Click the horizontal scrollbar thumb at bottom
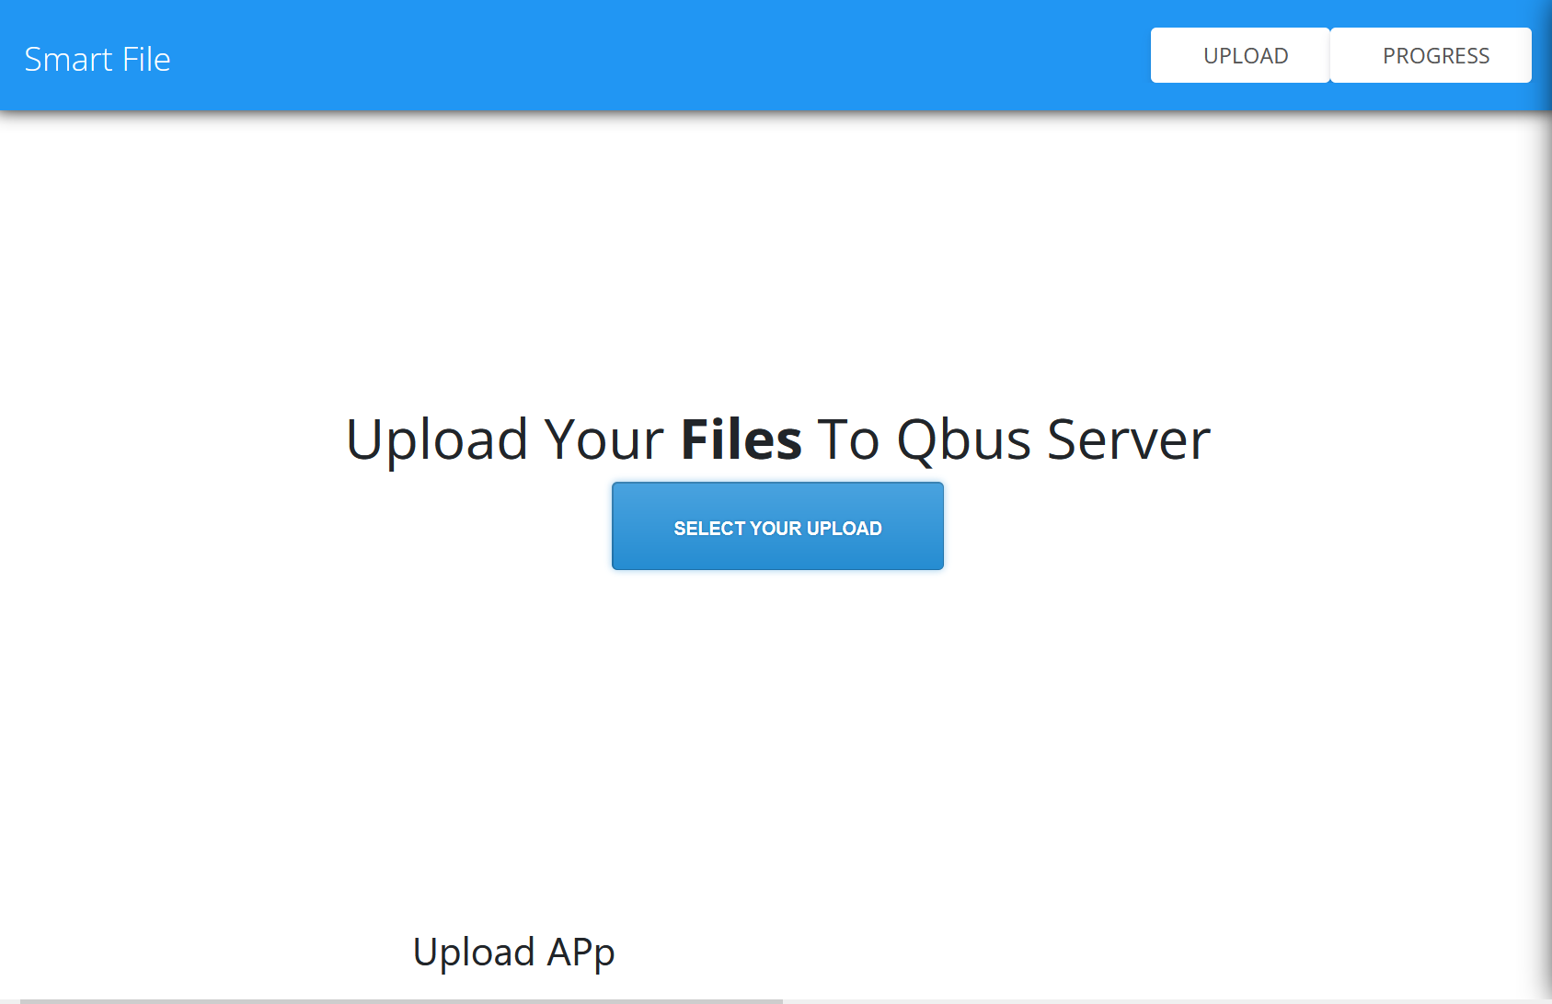The width and height of the screenshot is (1552, 1004). [401, 1001]
